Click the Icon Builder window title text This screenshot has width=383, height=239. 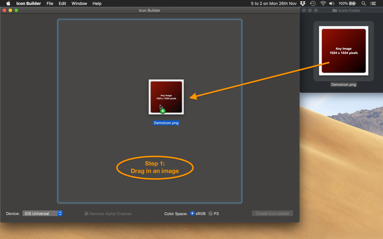pyautogui.click(x=149, y=11)
